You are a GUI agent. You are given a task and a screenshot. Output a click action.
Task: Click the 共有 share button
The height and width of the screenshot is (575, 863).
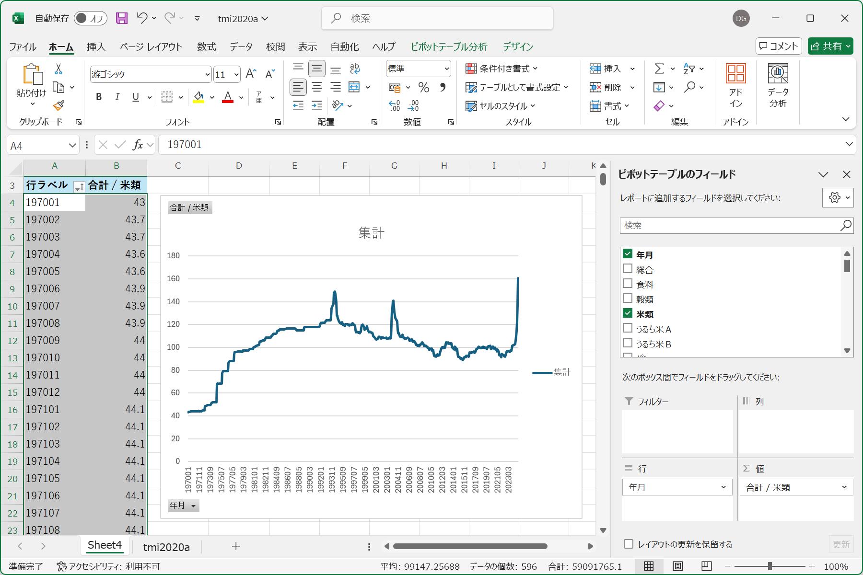(830, 46)
